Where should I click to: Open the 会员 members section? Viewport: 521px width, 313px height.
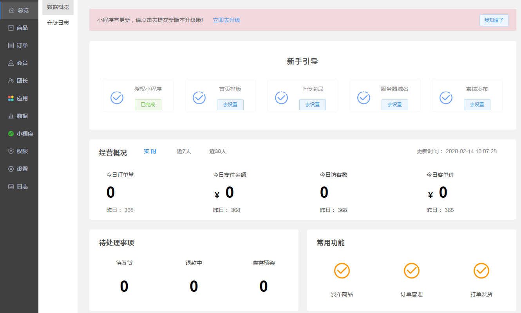tap(19, 63)
